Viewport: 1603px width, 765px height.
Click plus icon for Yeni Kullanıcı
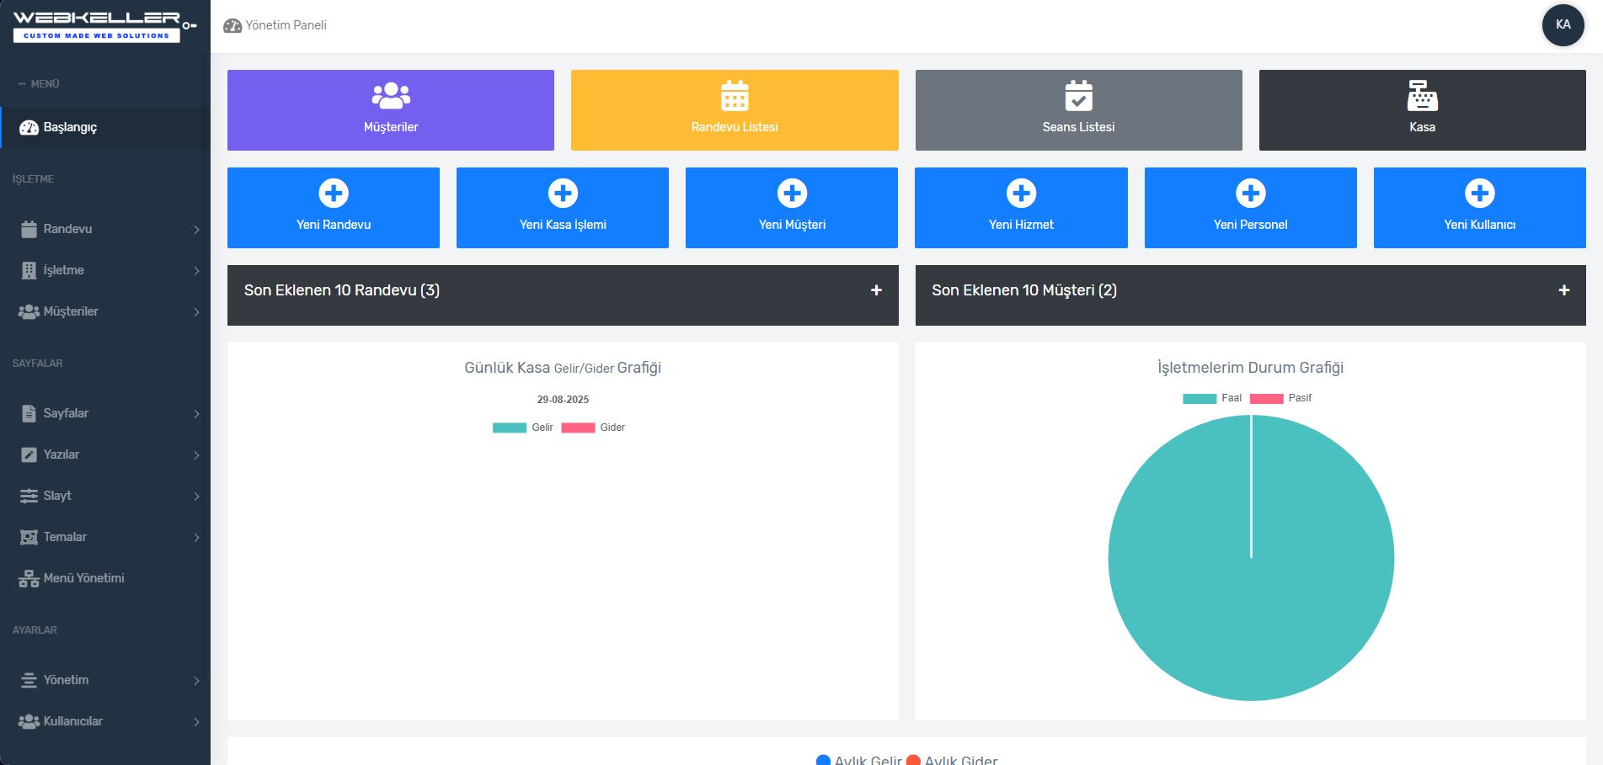pyautogui.click(x=1479, y=194)
